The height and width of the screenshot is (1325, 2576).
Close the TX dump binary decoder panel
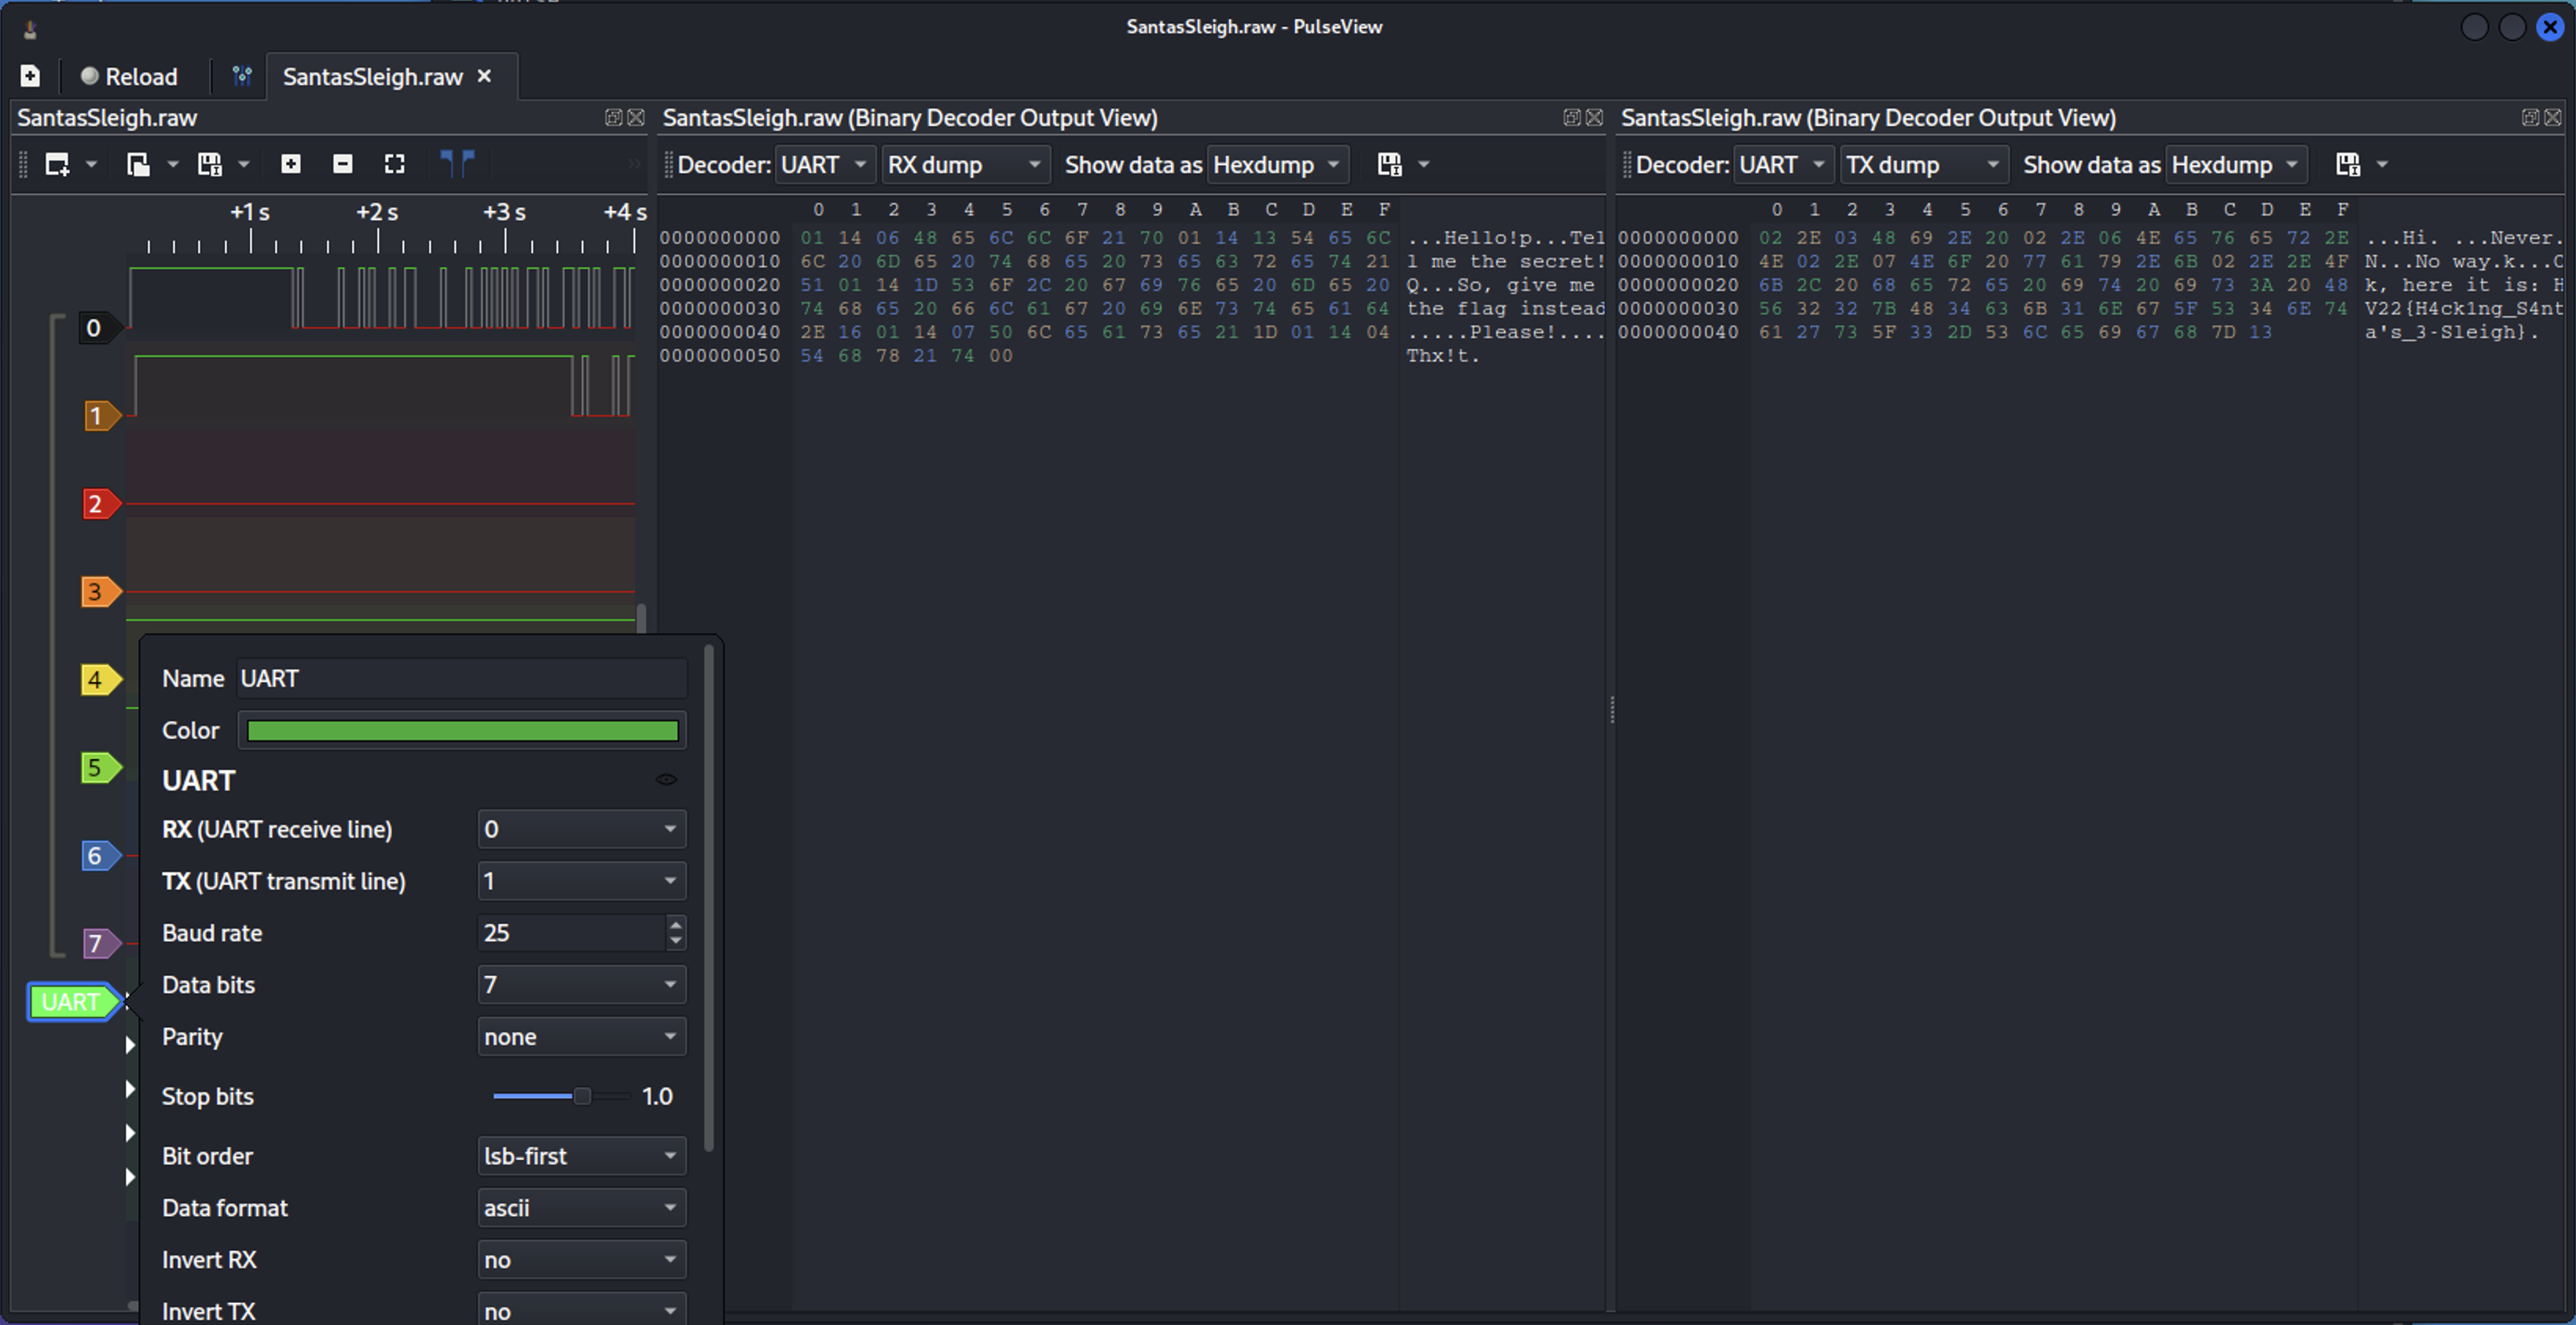click(x=2553, y=118)
